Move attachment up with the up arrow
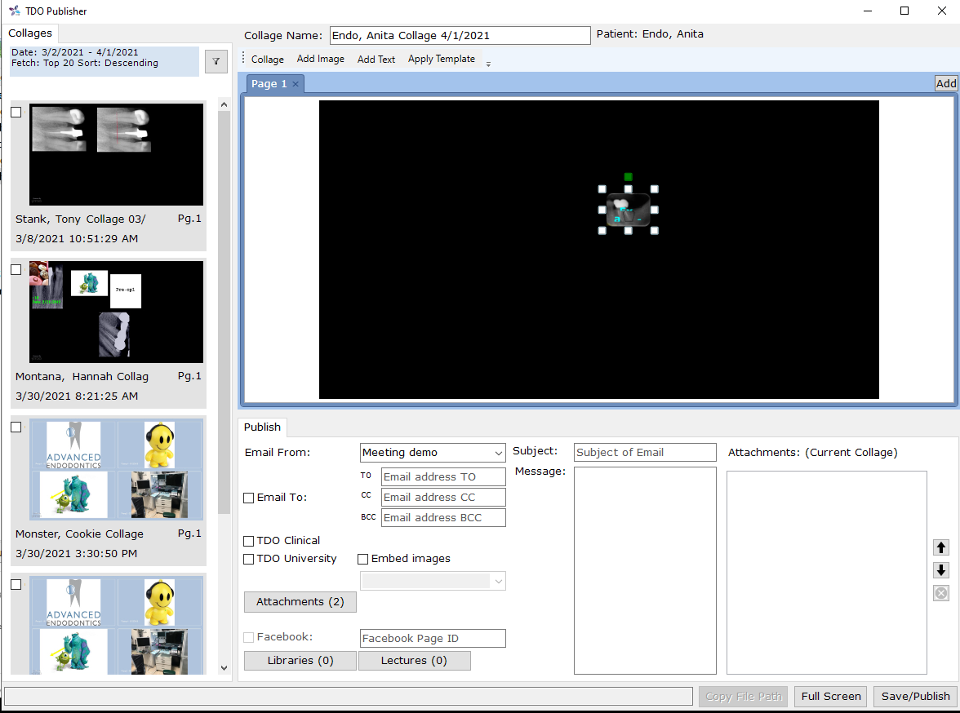The height and width of the screenshot is (713, 960). tap(941, 548)
